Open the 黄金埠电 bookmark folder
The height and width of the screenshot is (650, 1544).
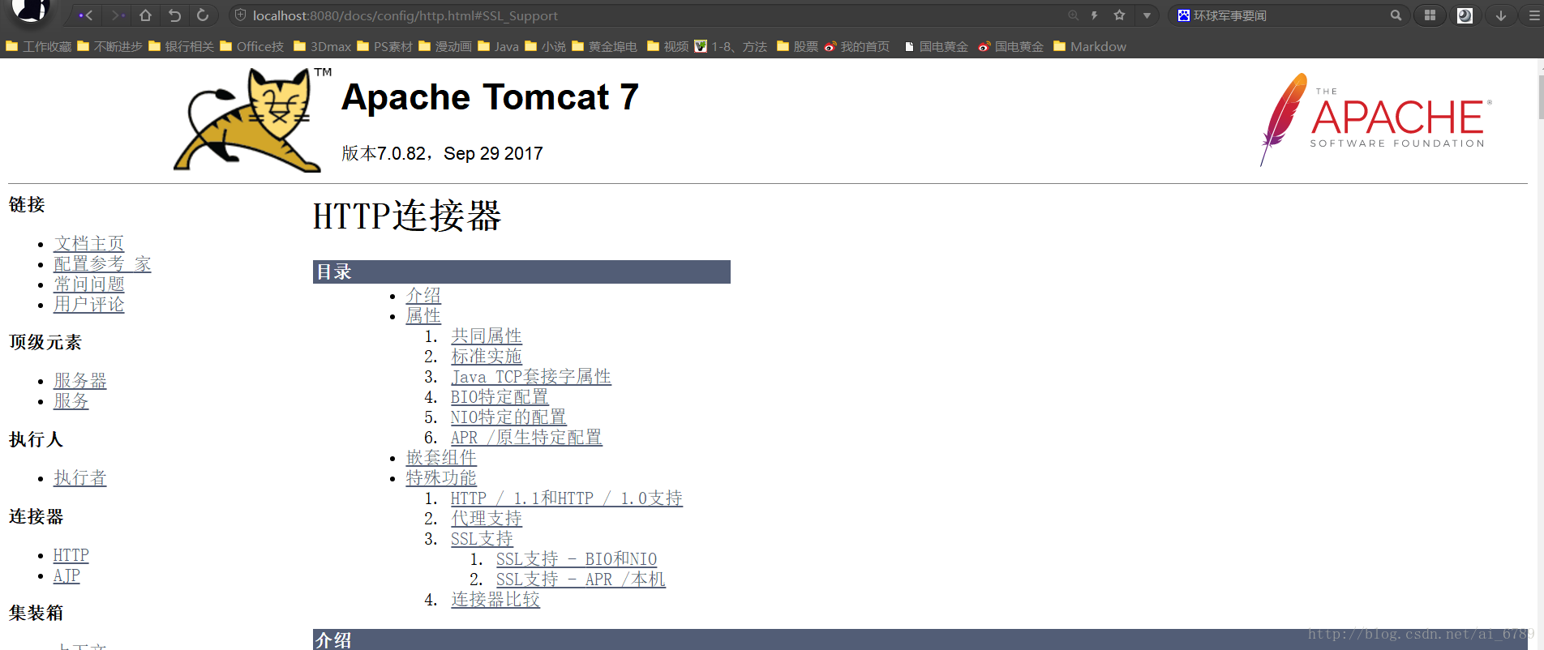click(x=604, y=47)
